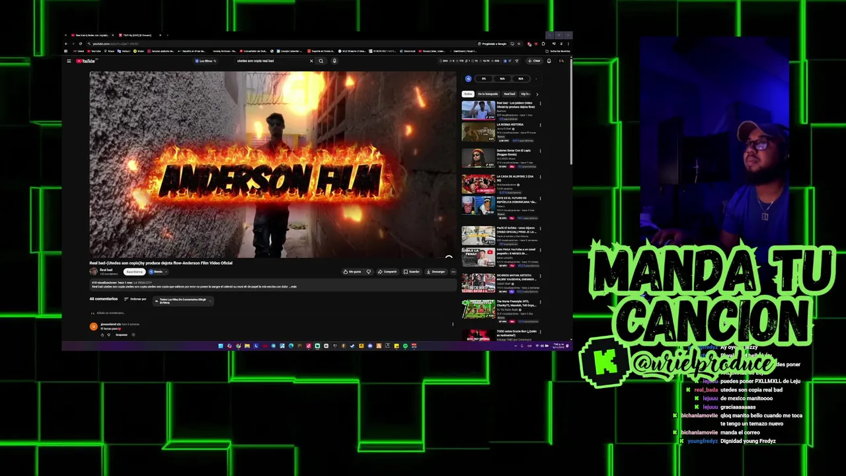Open 'Quieren Sonar Con El Lapiz' video
846x476 pixels.
(479, 158)
